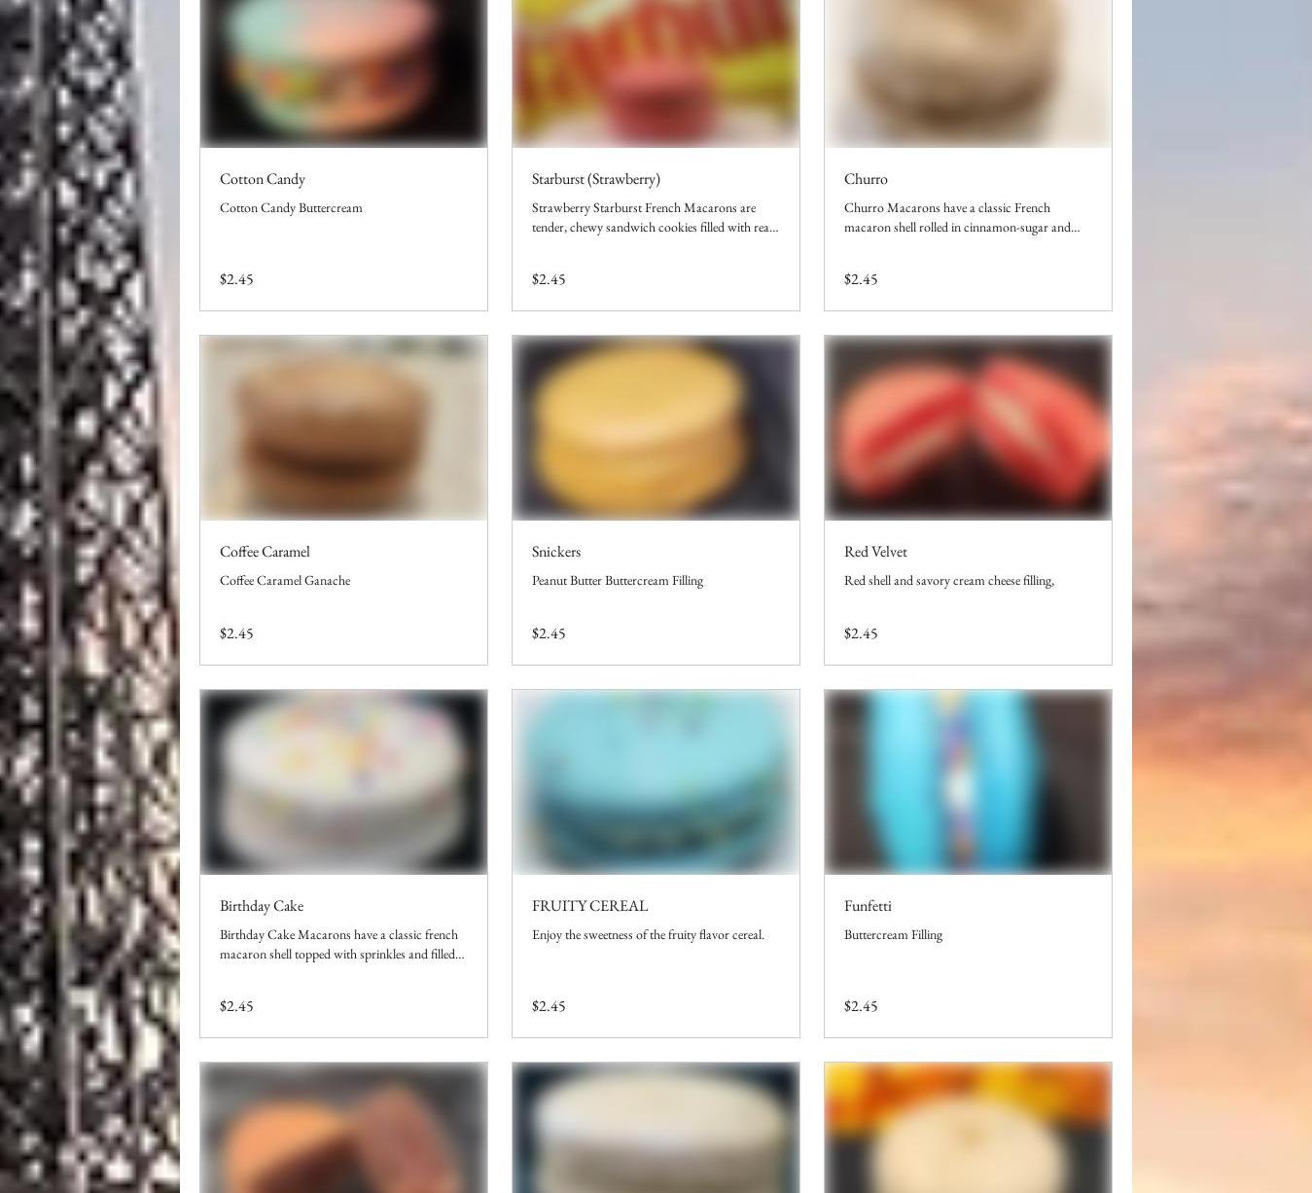This screenshot has width=1312, height=1193.
Task: View the Funfetti macaron photo
Action: pos(968,782)
